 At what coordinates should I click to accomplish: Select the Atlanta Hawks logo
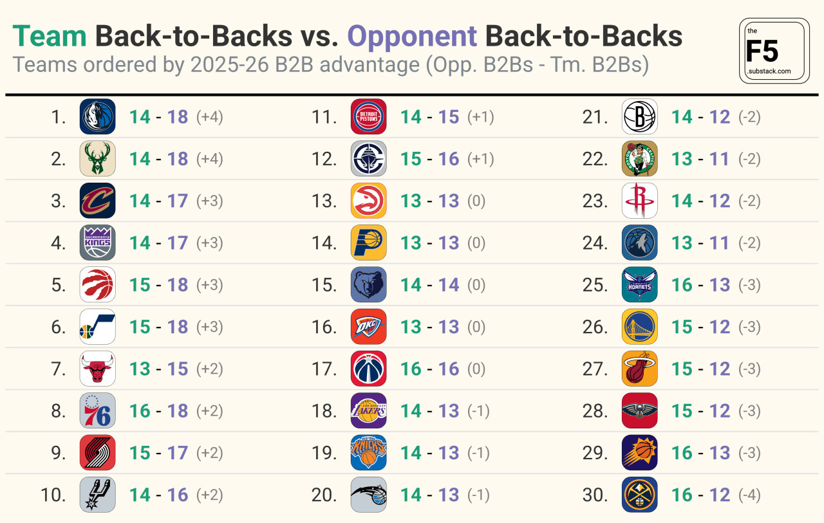pyautogui.click(x=368, y=201)
